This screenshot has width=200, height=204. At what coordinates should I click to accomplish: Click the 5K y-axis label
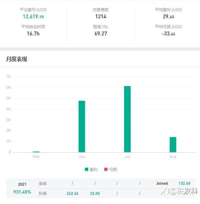pyautogui.click(x=9, y=98)
